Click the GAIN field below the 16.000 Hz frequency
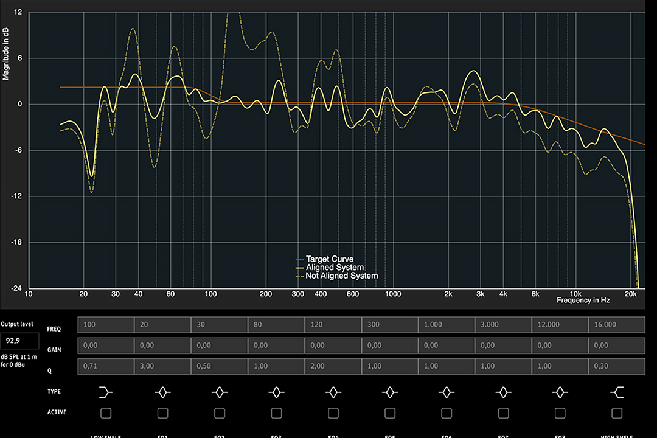 click(x=617, y=346)
